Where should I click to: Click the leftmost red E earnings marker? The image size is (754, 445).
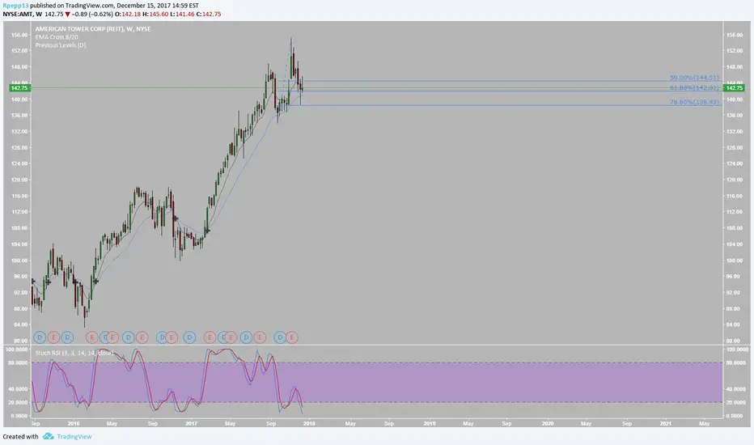pos(53,337)
